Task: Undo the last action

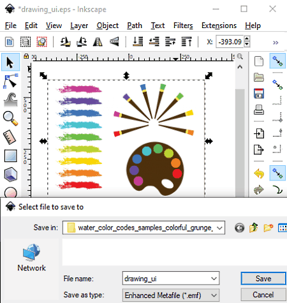Action: 259,174
